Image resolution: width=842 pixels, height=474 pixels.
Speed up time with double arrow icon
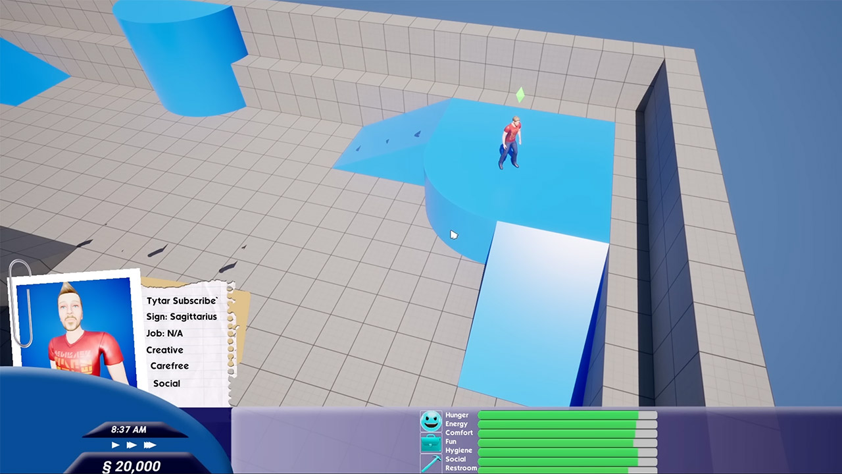click(132, 445)
